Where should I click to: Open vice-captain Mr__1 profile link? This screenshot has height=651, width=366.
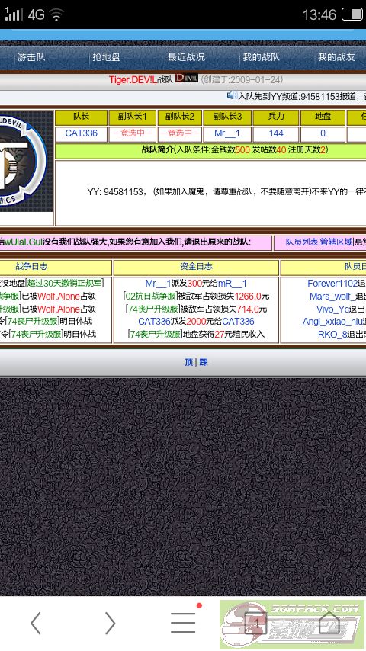click(226, 133)
